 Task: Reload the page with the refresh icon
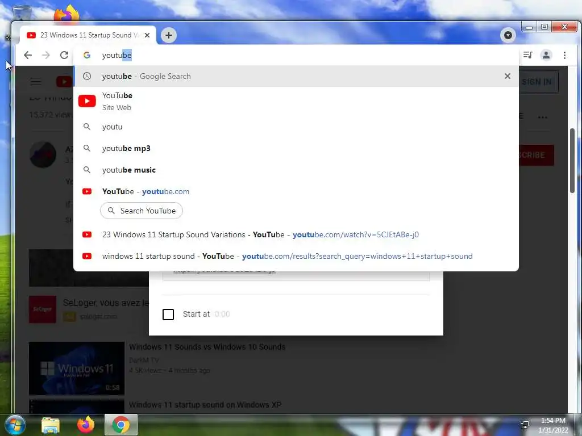[64, 55]
